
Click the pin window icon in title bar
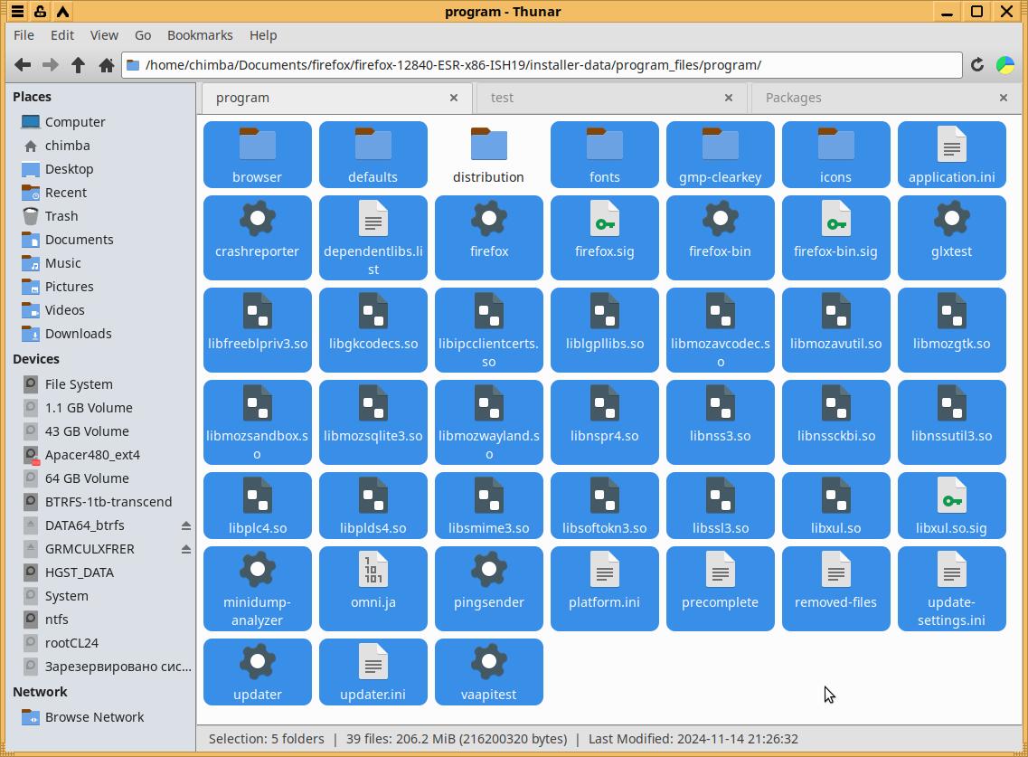(x=40, y=11)
